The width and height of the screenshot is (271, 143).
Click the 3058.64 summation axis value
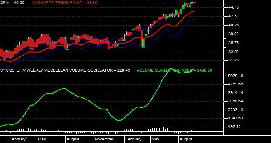[236, 101]
